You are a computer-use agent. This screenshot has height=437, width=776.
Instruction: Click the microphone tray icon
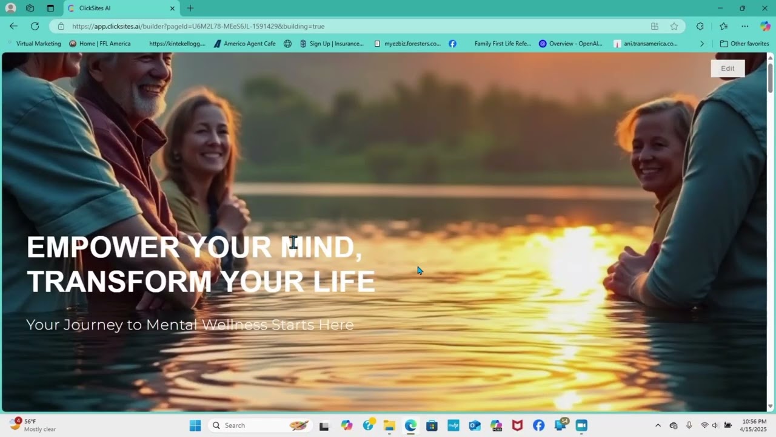click(689, 425)
